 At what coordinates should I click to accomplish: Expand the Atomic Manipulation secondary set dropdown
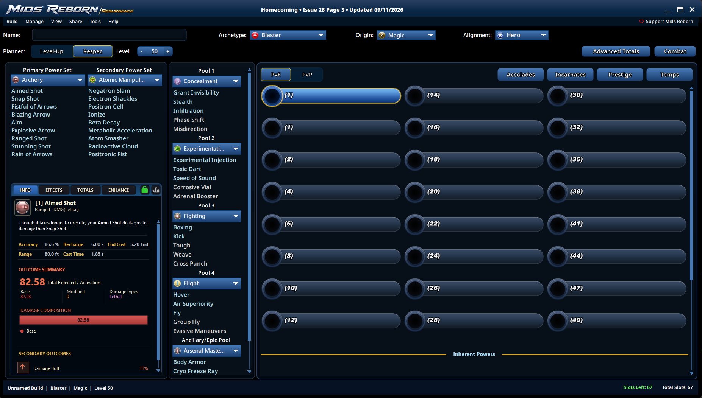[x=125, y=80]
